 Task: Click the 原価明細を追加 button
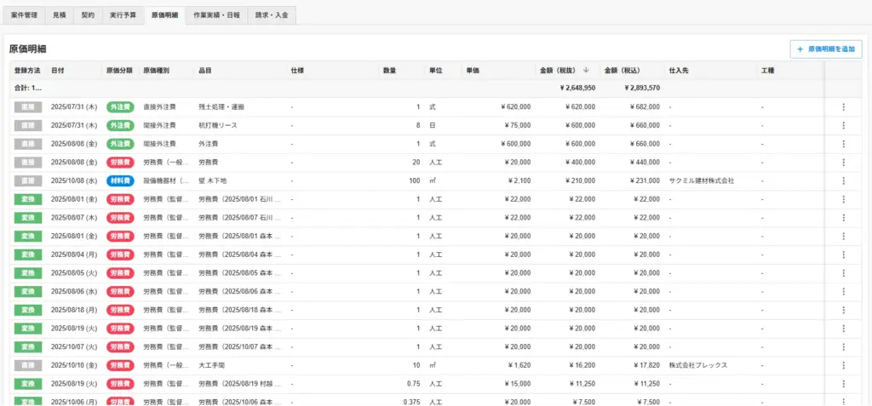coord(826,49)
